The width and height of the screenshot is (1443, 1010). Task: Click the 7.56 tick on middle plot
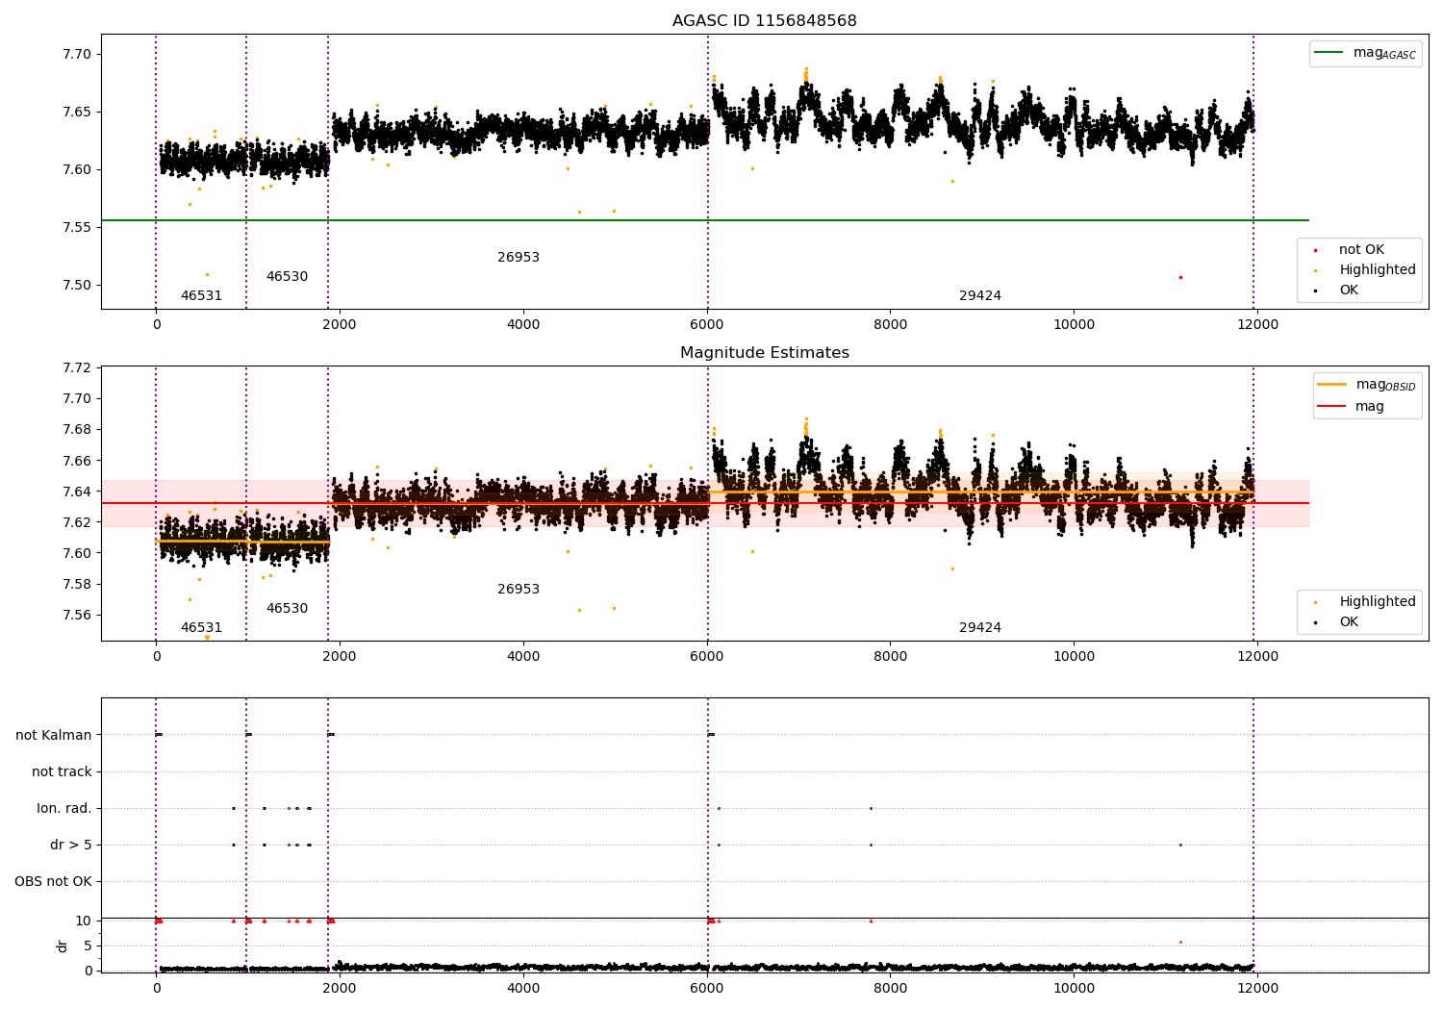[77, 616]
